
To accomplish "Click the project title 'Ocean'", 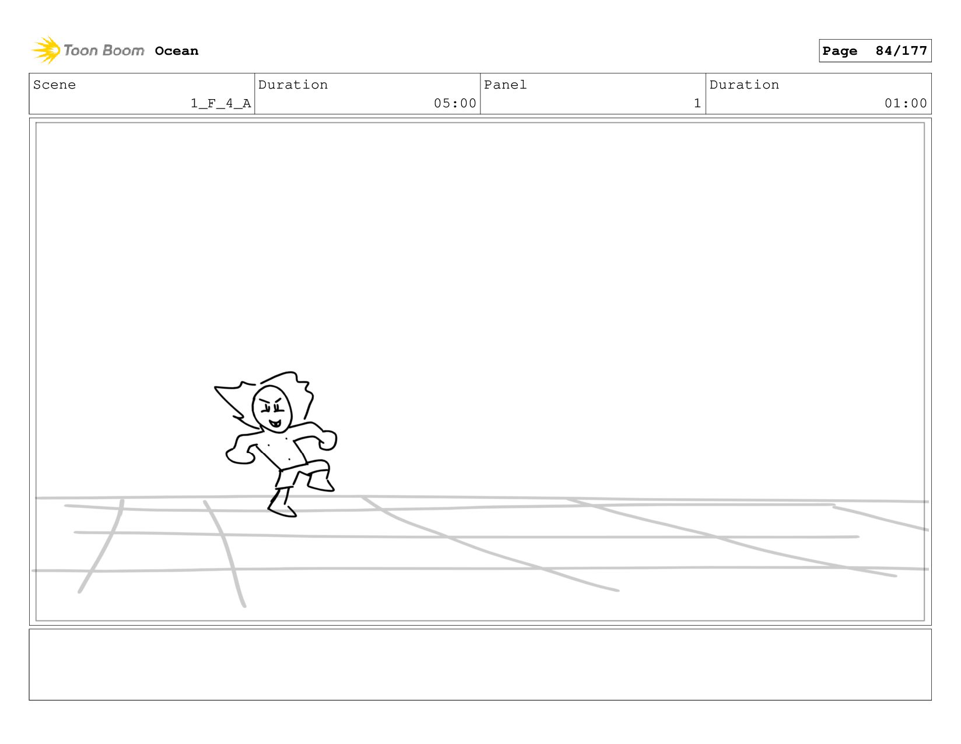I will 177,51.
